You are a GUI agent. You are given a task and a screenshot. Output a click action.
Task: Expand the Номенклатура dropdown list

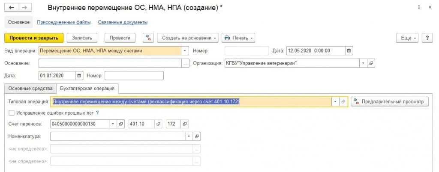point(189,136)
